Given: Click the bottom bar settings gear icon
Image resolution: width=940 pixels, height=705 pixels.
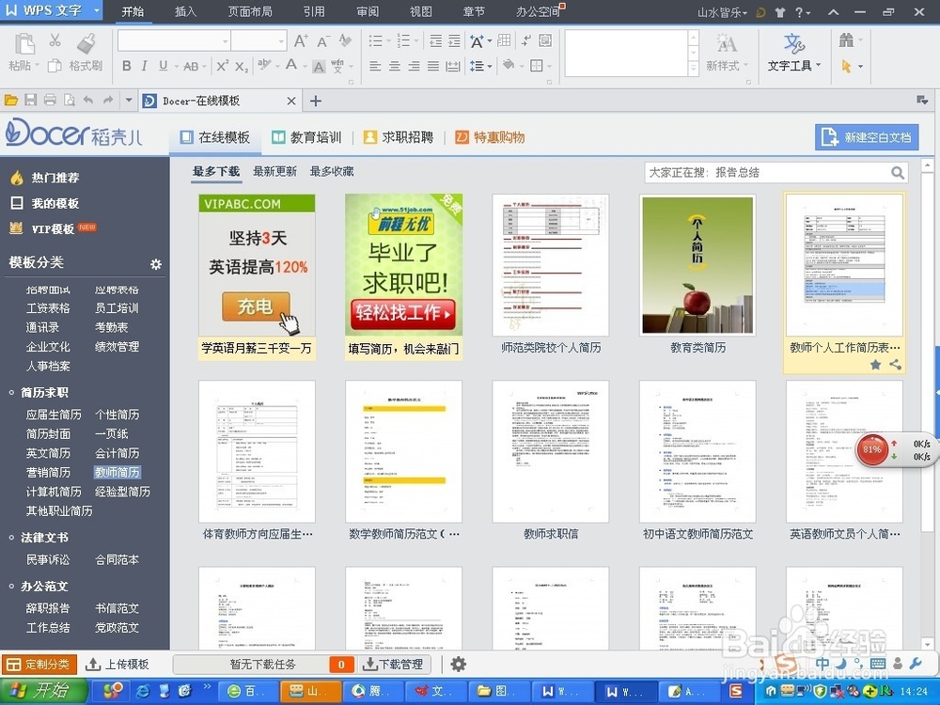Looking at the screenshot, I should (458, 665).
